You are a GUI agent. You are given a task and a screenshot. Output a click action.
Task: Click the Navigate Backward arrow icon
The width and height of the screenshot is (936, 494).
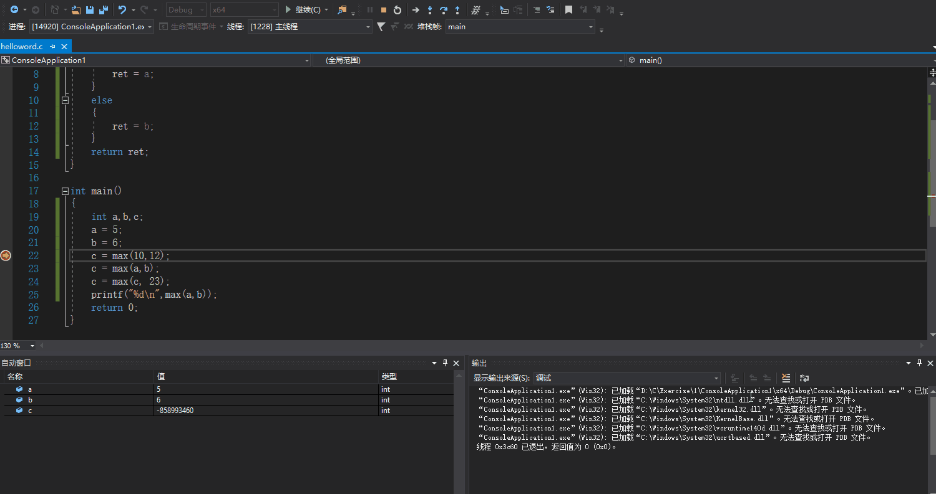(x=14, y=10)
